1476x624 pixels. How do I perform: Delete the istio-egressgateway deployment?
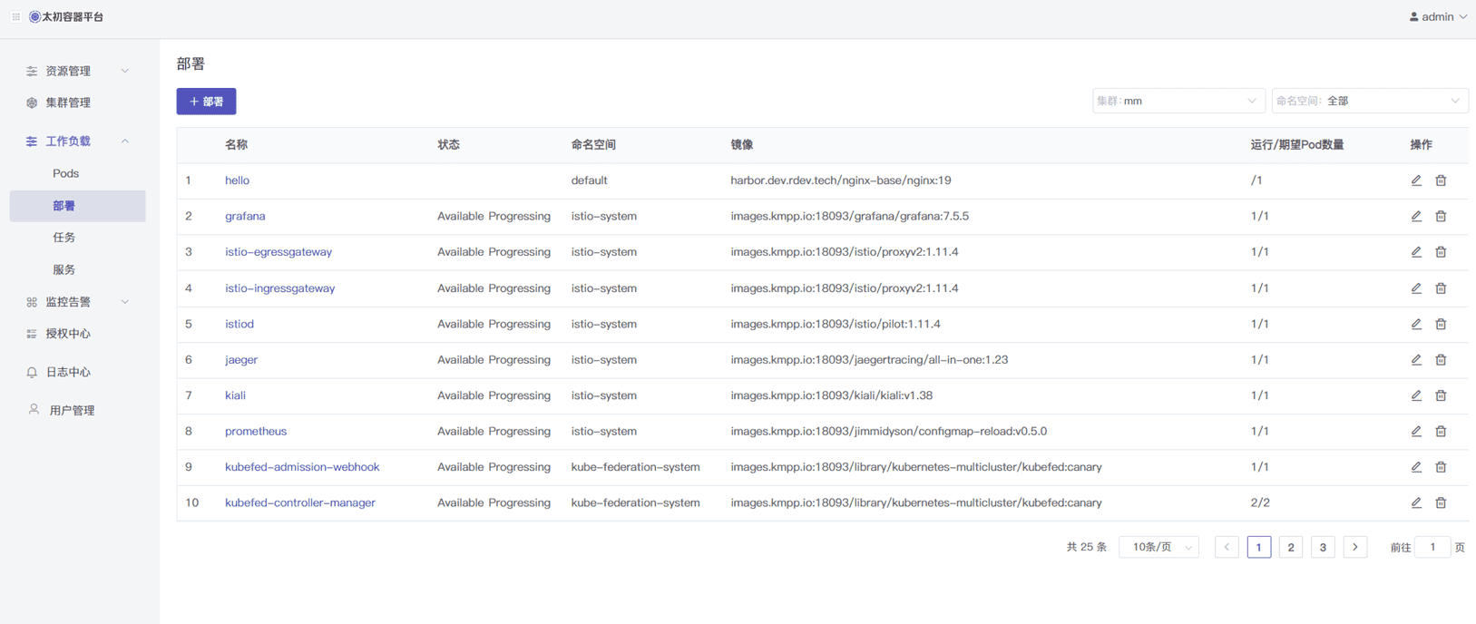coord(1441,252)
